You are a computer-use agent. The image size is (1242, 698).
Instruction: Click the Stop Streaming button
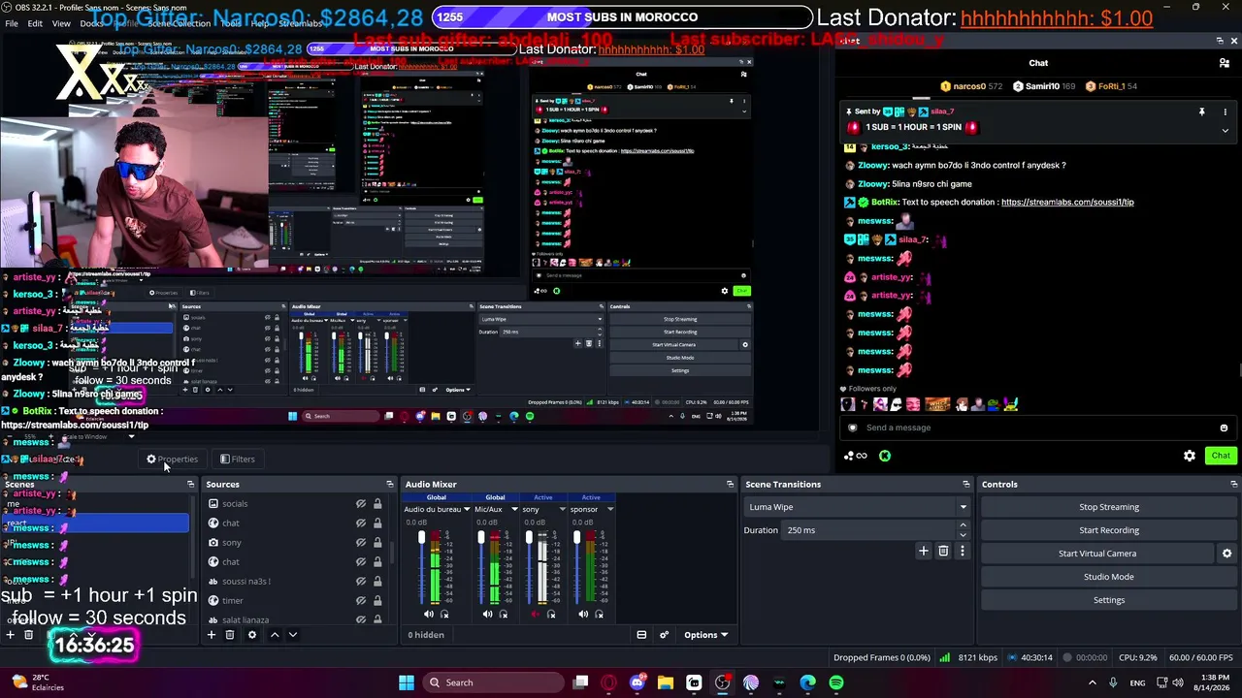[x=1109, y=507]
